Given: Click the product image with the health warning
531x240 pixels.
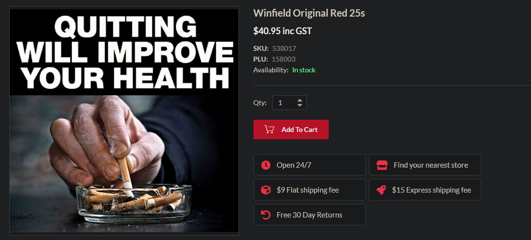Looking at the screenshot, I should 124,120.
